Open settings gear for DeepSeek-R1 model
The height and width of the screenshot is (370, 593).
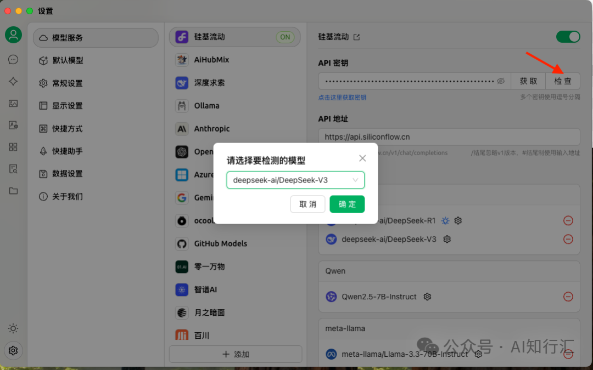[x=458, y=220]
